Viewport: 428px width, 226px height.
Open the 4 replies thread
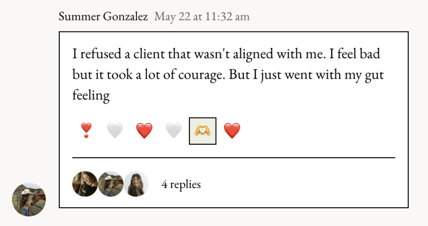(181, 184)
